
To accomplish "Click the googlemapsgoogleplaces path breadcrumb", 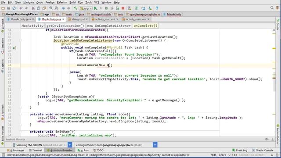I will point(143,14).
